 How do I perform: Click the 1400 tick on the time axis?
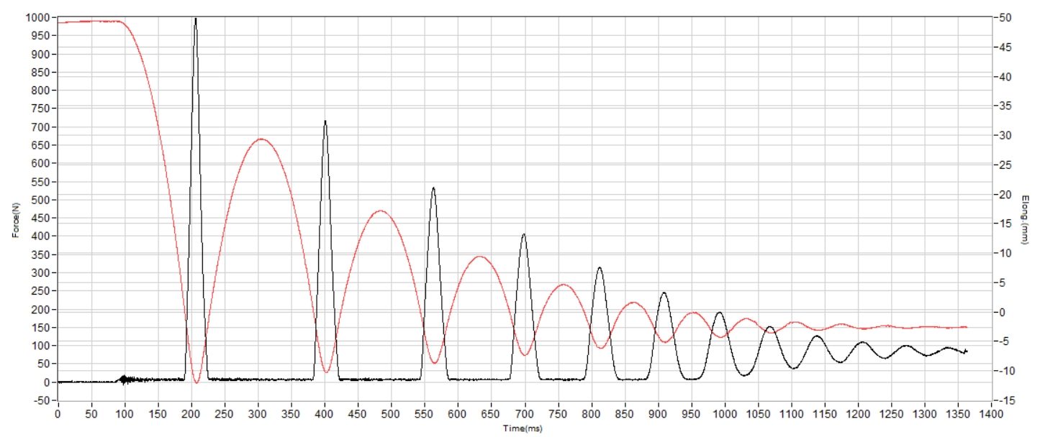point(991,415)
